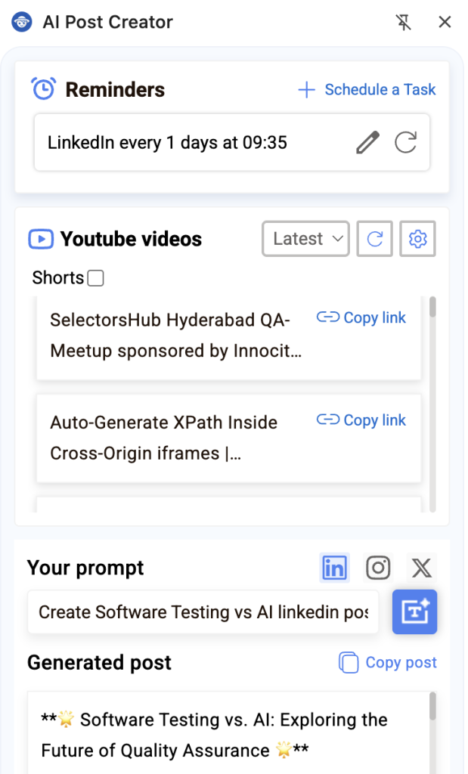Open the YouTube videos settings gear

(417, 238)
